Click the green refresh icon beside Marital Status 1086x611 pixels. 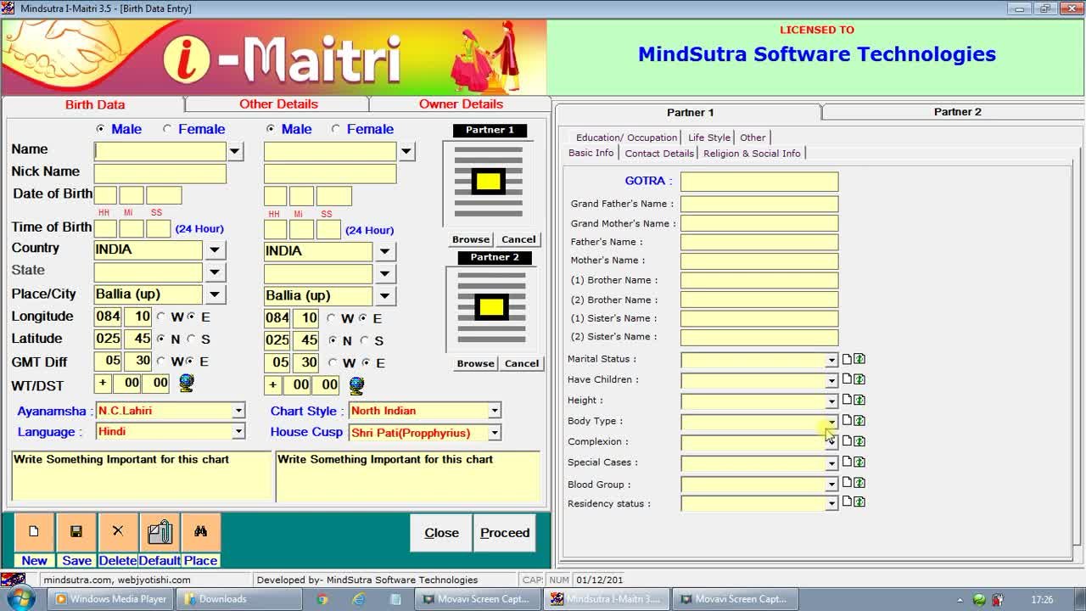click(859, 359)
